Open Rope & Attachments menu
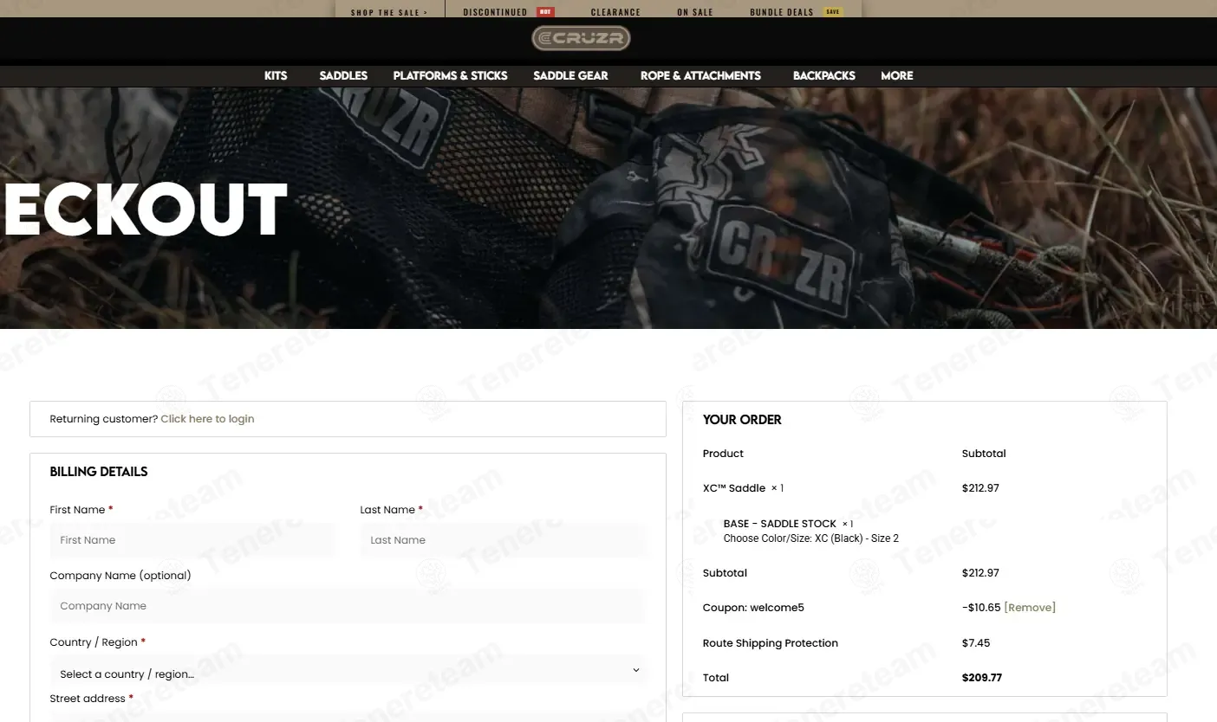 700,75
